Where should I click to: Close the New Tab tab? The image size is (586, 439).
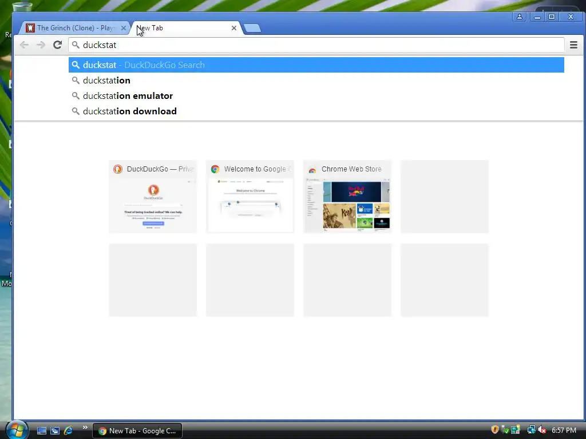[x=234, y=28]
